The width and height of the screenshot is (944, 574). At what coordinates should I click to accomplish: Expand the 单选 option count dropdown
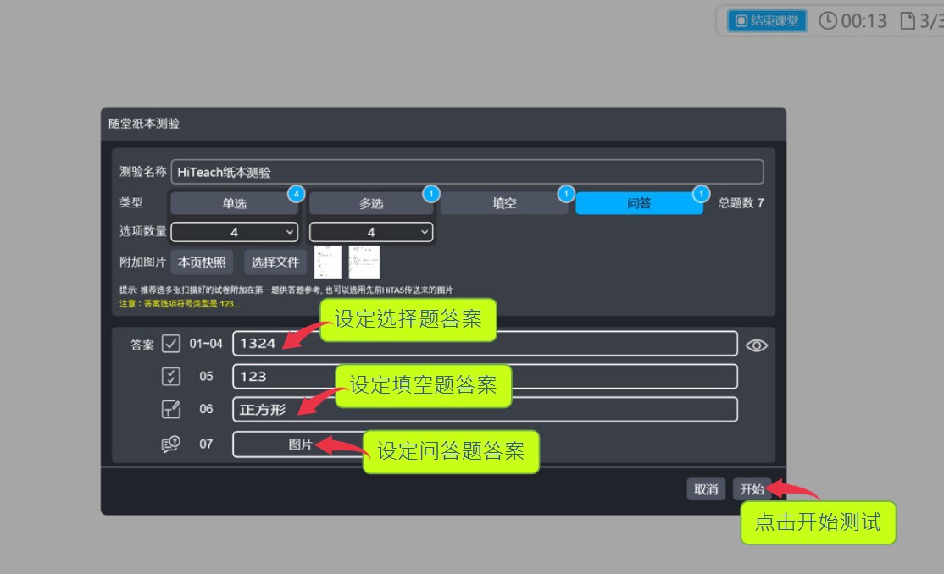[235, 232]
